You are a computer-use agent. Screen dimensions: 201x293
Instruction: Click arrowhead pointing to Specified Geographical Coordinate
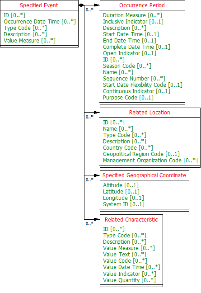click(x=97, y=175)
